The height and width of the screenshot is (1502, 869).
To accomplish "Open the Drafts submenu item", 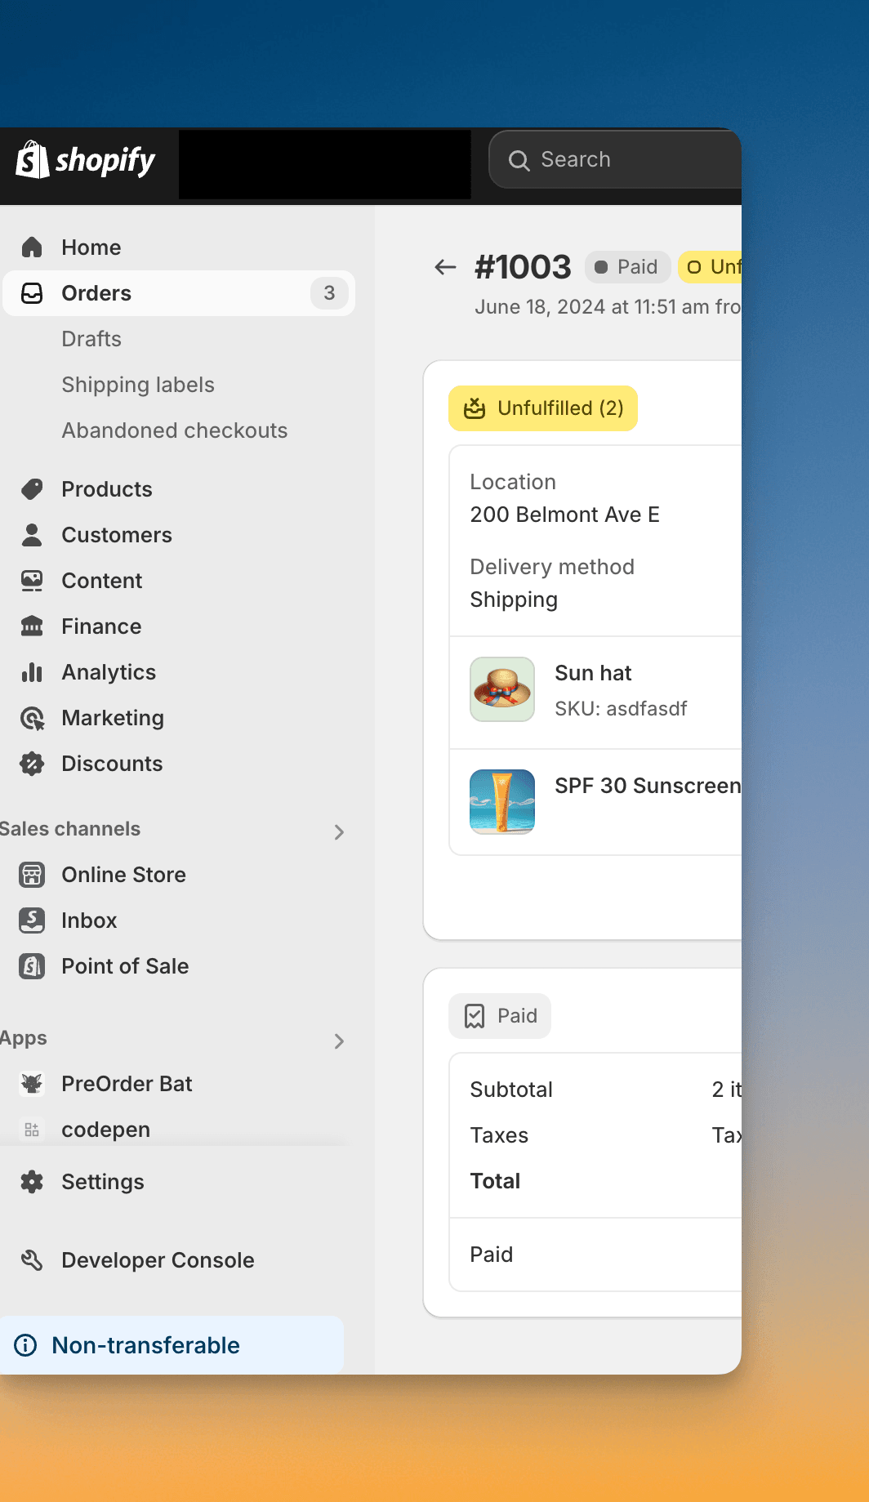I will pyautogui.click(x=91, y=339).
